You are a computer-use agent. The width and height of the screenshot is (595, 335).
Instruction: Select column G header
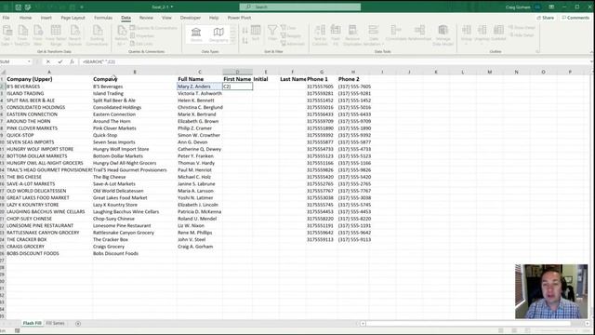322,72
